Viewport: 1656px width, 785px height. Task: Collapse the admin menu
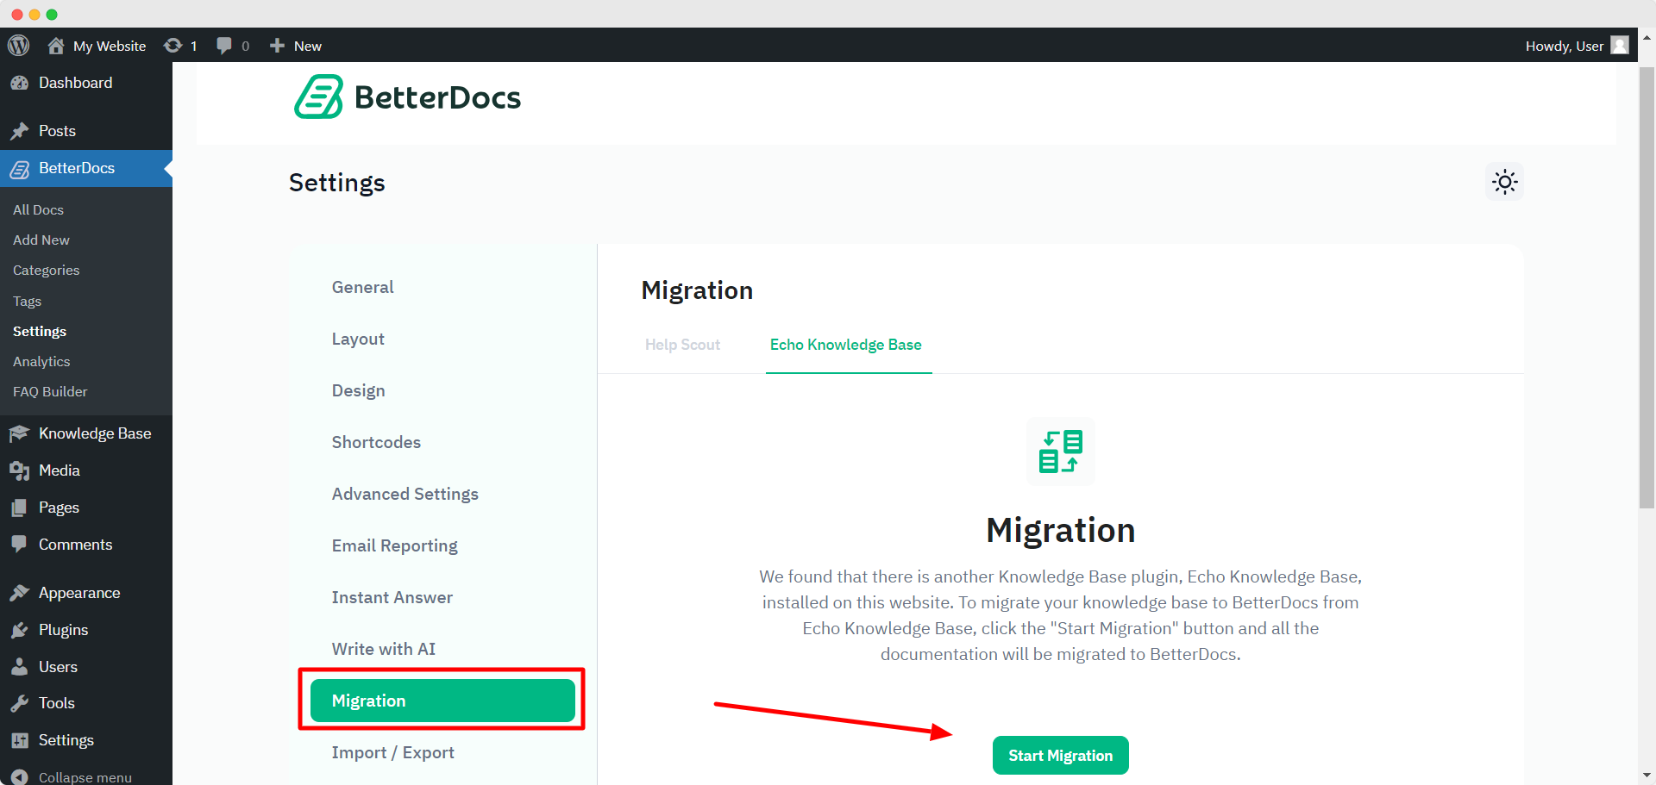20,776
